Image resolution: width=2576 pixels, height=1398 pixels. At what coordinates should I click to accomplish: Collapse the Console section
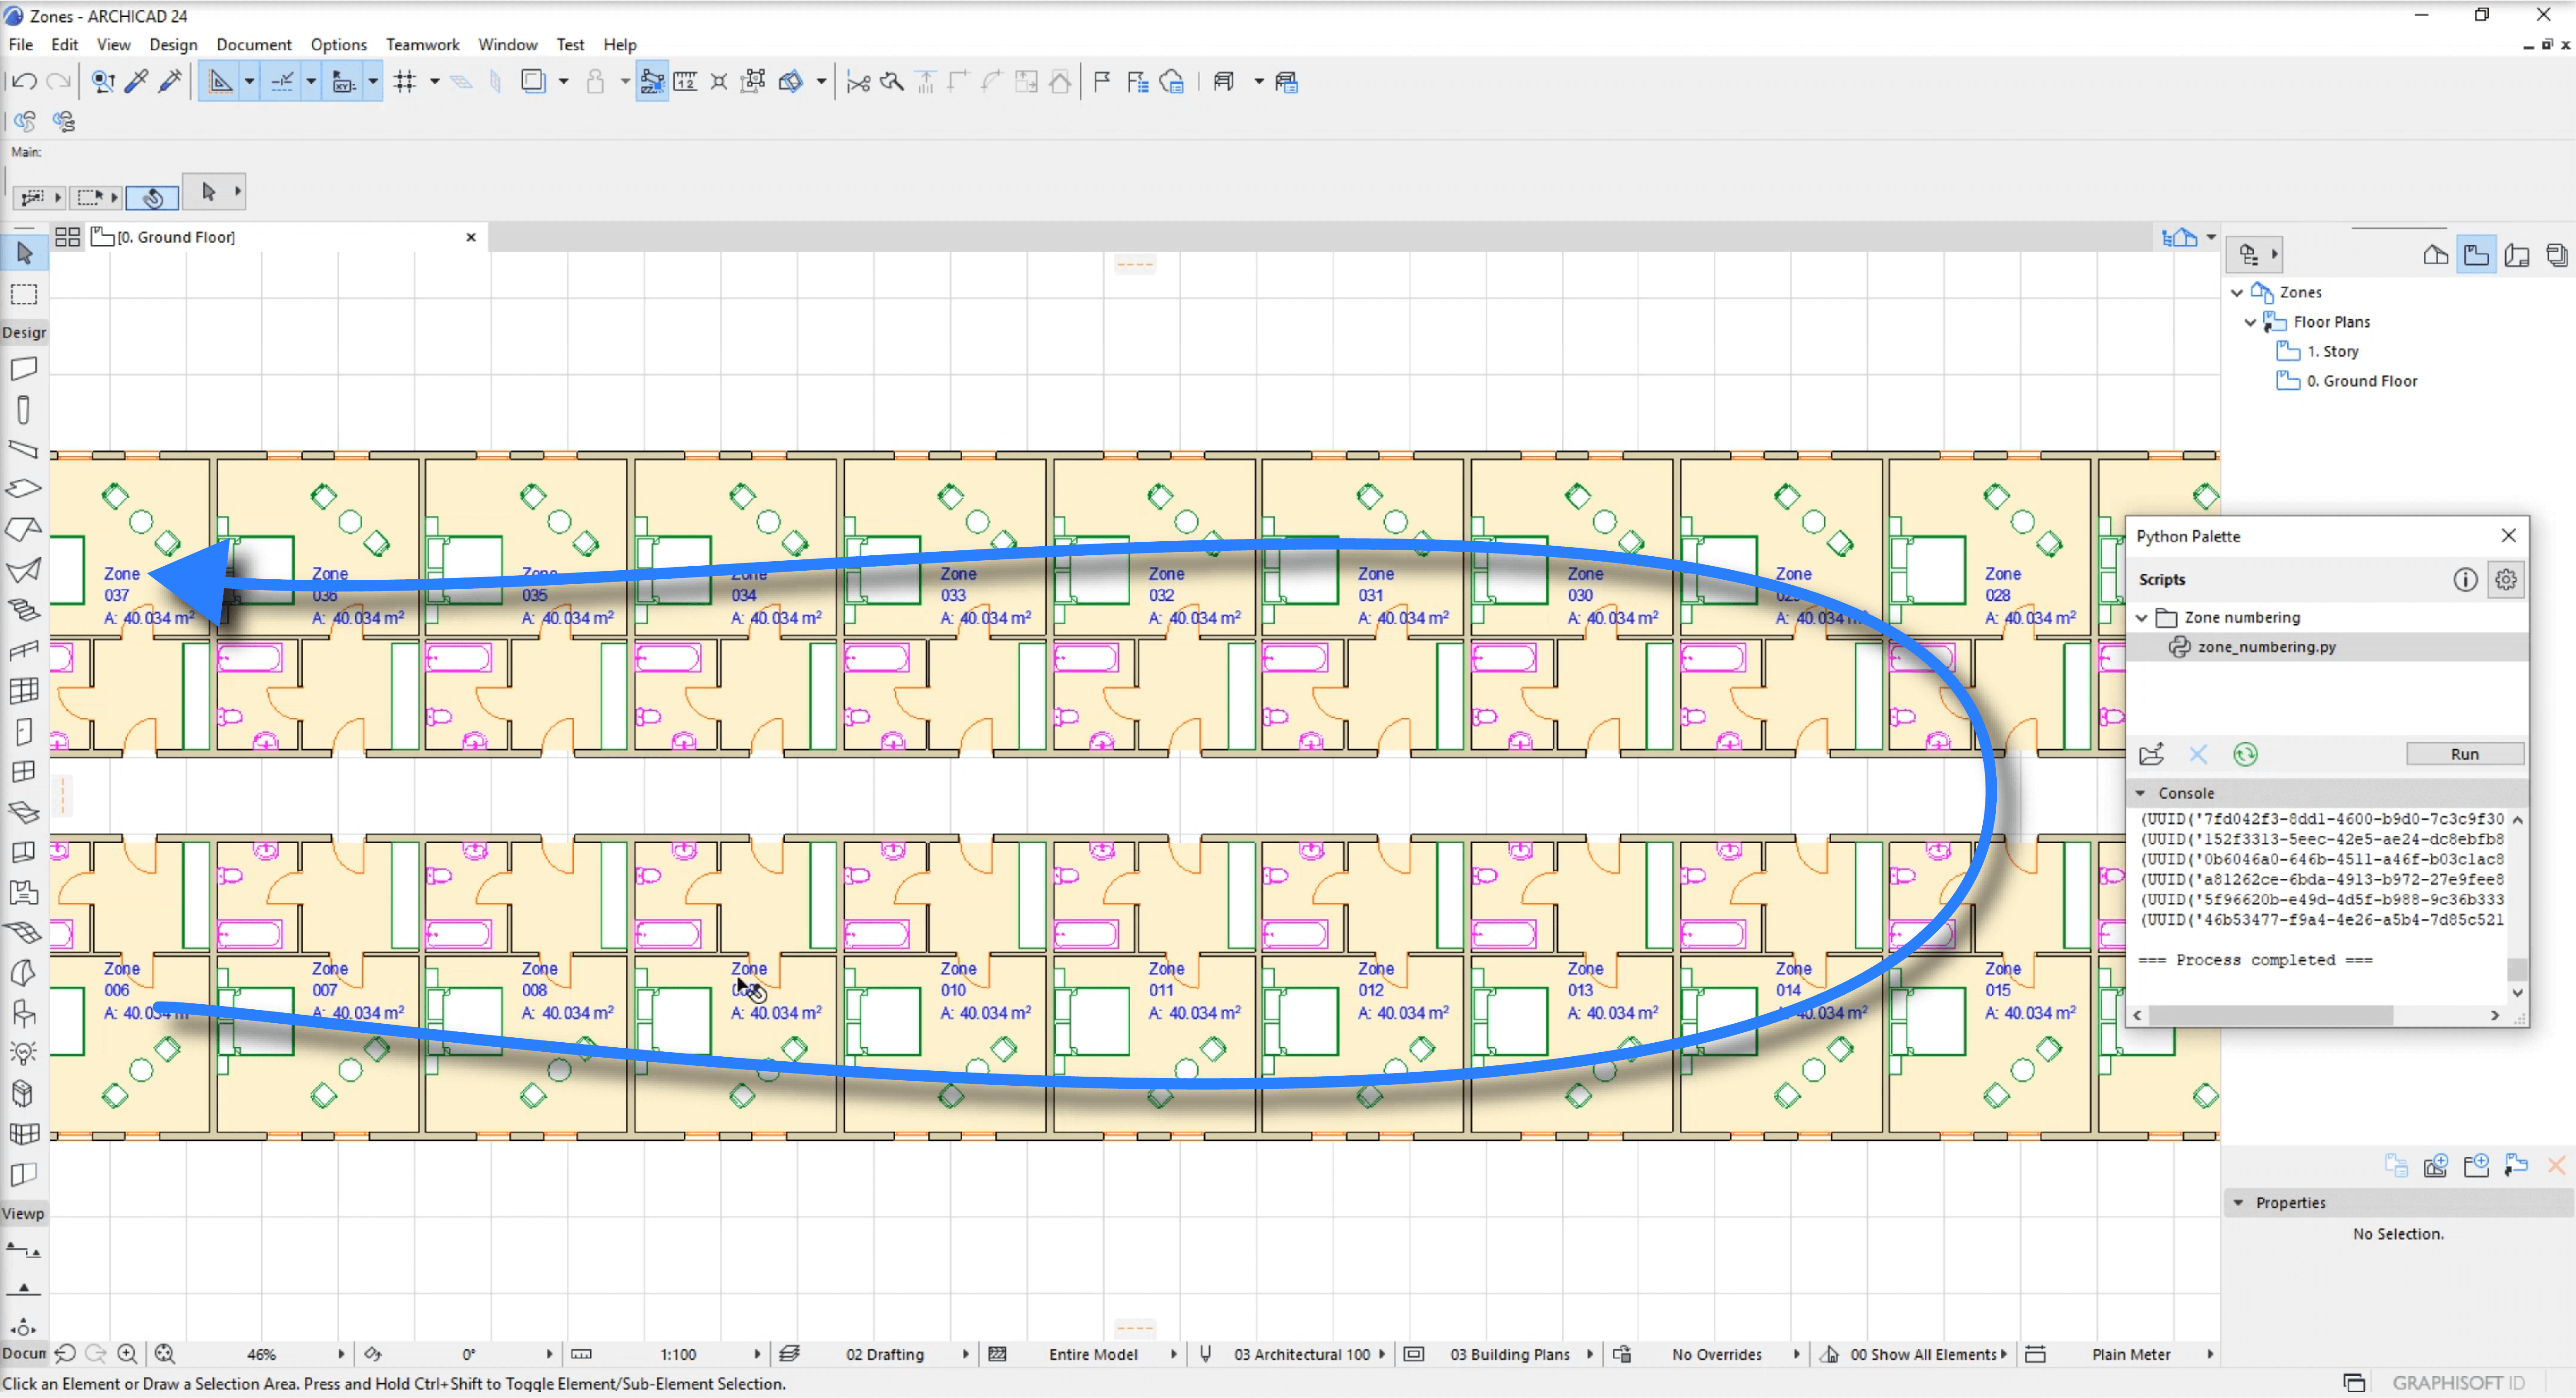coord(2141,793)
